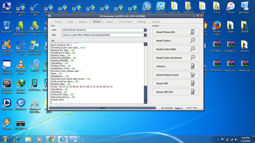Open the Settings tab
This screenshot has height=143, width=255.
[141, 21]
